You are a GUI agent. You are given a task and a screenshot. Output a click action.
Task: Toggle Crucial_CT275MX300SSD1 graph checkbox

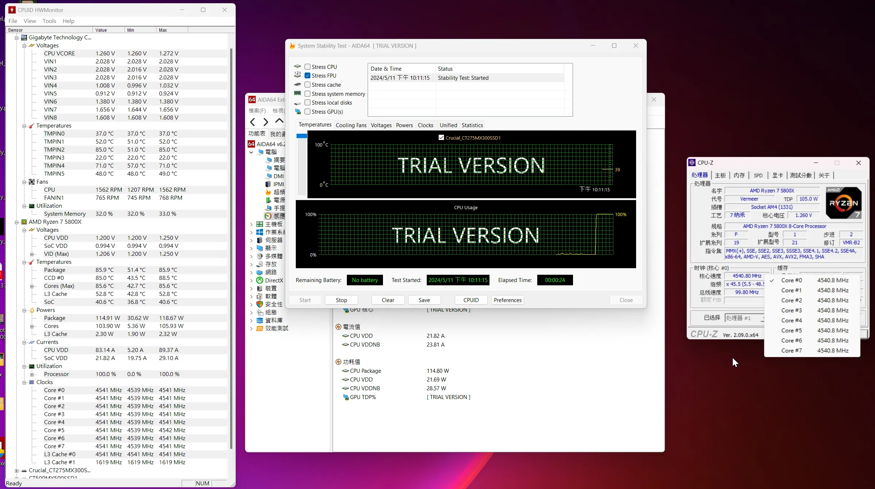pos(441,137)
